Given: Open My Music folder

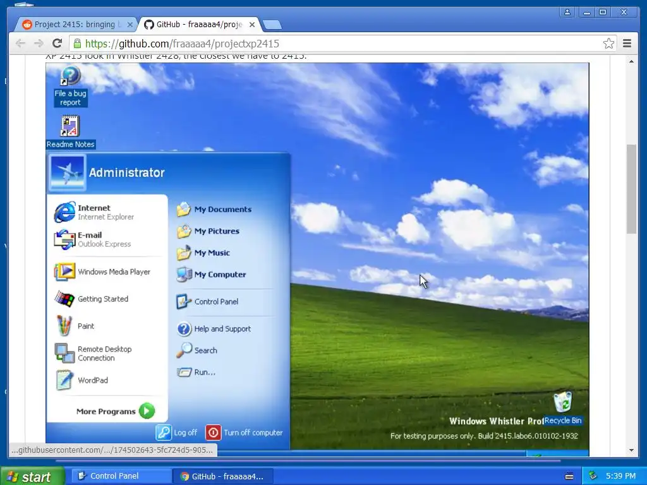Looking at the screenshot, I should 203,253.
